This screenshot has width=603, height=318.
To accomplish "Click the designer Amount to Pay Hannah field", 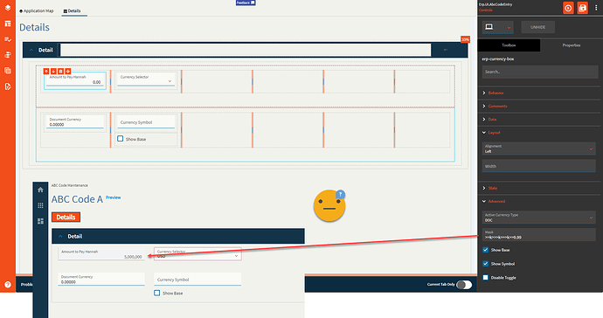I will pyautogui.click(x=75, y=80).
